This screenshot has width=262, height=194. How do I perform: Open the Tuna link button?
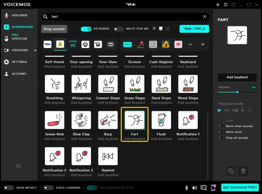(194, 29)
